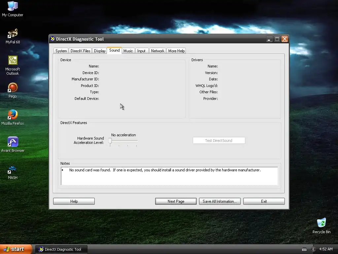Select the Sound tab
Screen dimensions: 338x254
[114, 50]
